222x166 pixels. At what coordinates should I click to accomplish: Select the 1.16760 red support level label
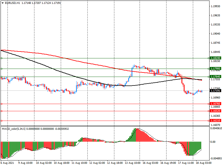(215, 104)
